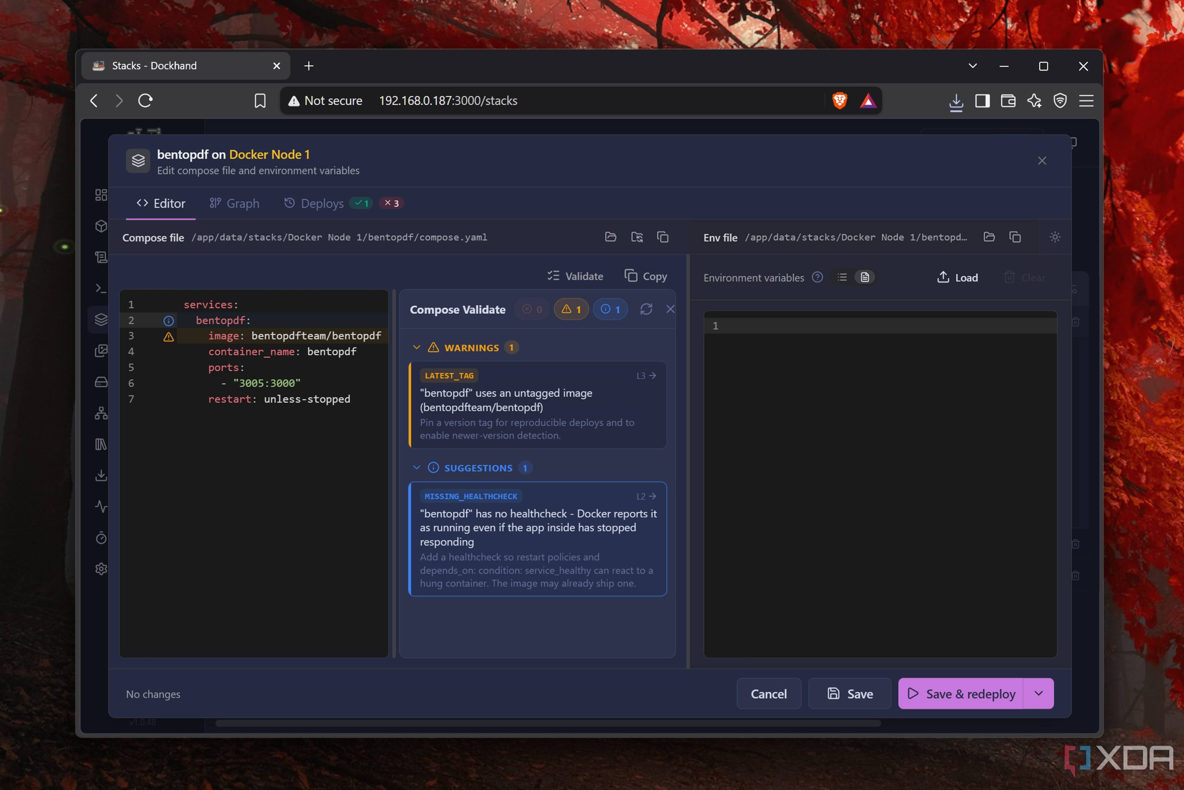Open the Terminal prompt icon in sidebar
The image size is (1184, 790).
101,289
